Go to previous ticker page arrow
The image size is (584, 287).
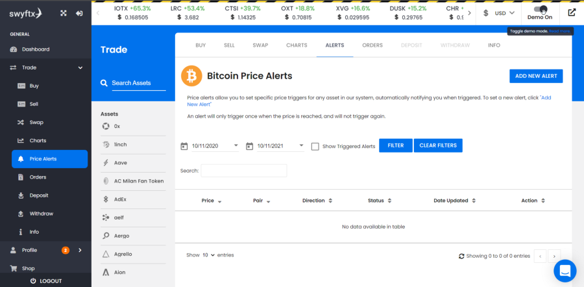[x=98, y=13]
